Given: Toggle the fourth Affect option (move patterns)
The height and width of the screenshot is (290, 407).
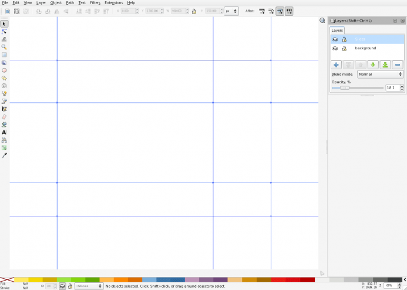Looking at the screenshot, I should point(289,11).
